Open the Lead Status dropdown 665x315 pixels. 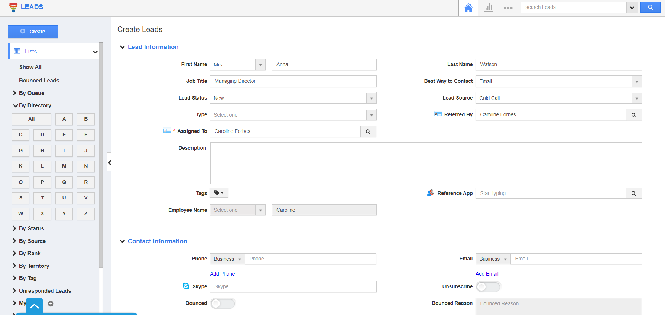[293, 98]
